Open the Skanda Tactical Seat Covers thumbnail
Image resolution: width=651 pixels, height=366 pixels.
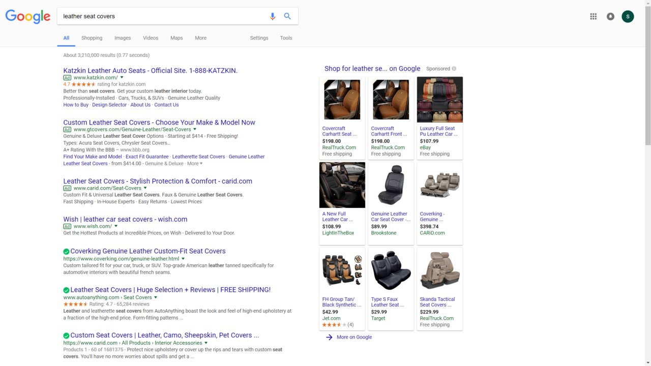point(440,270)
